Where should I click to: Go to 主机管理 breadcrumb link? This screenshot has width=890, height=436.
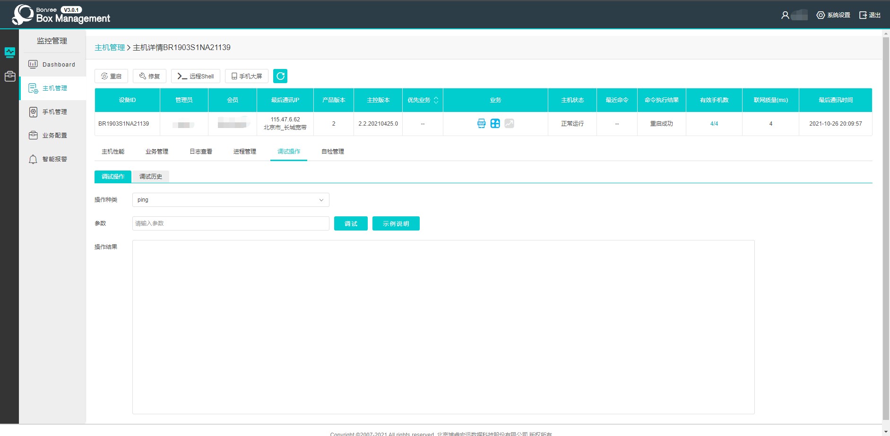[110, 47]
